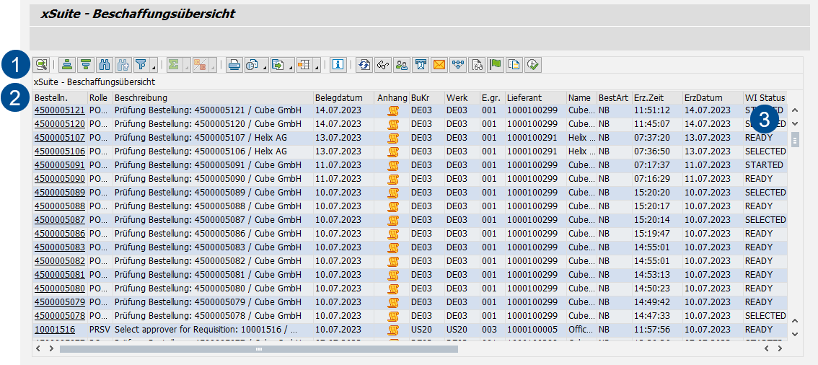This screenshot has width=818, height=365.
Task: Select 'Prüfung Bestellung: 4500005107 / Helix AG'
Action: (x=213, y=138)
